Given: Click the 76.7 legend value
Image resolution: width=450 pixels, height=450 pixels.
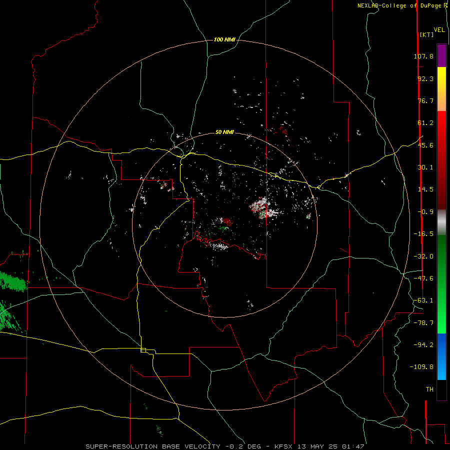Looking at the screenshot, I should pos(425,100).
